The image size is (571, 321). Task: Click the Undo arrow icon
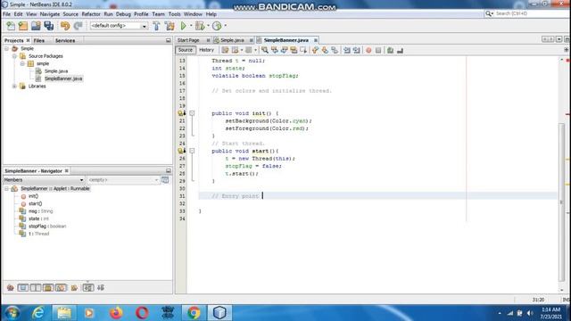pyautogui.click(x=65, y=26)
